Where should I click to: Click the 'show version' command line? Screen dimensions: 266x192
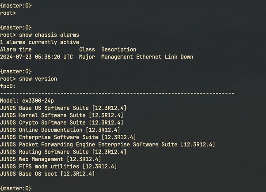(x=28, y=79)
